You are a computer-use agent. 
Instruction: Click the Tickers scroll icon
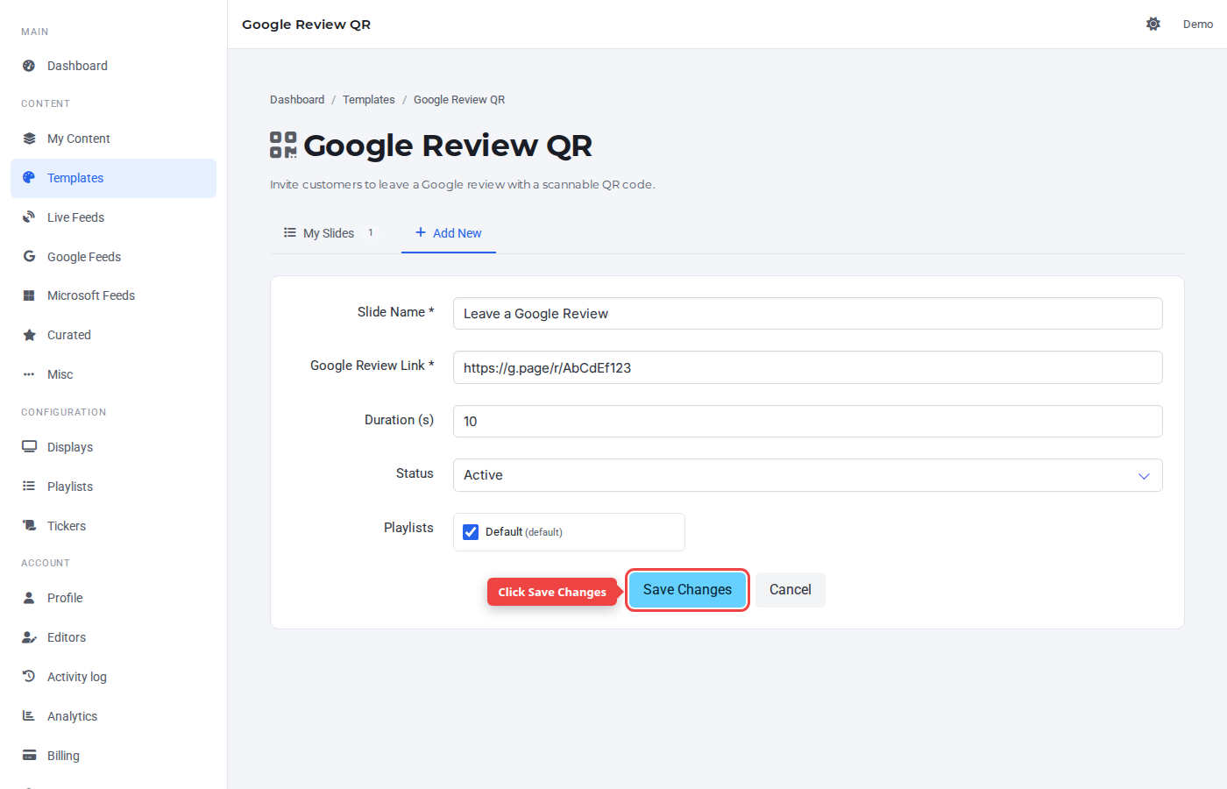pyautogui.click(x=29, y=526)
